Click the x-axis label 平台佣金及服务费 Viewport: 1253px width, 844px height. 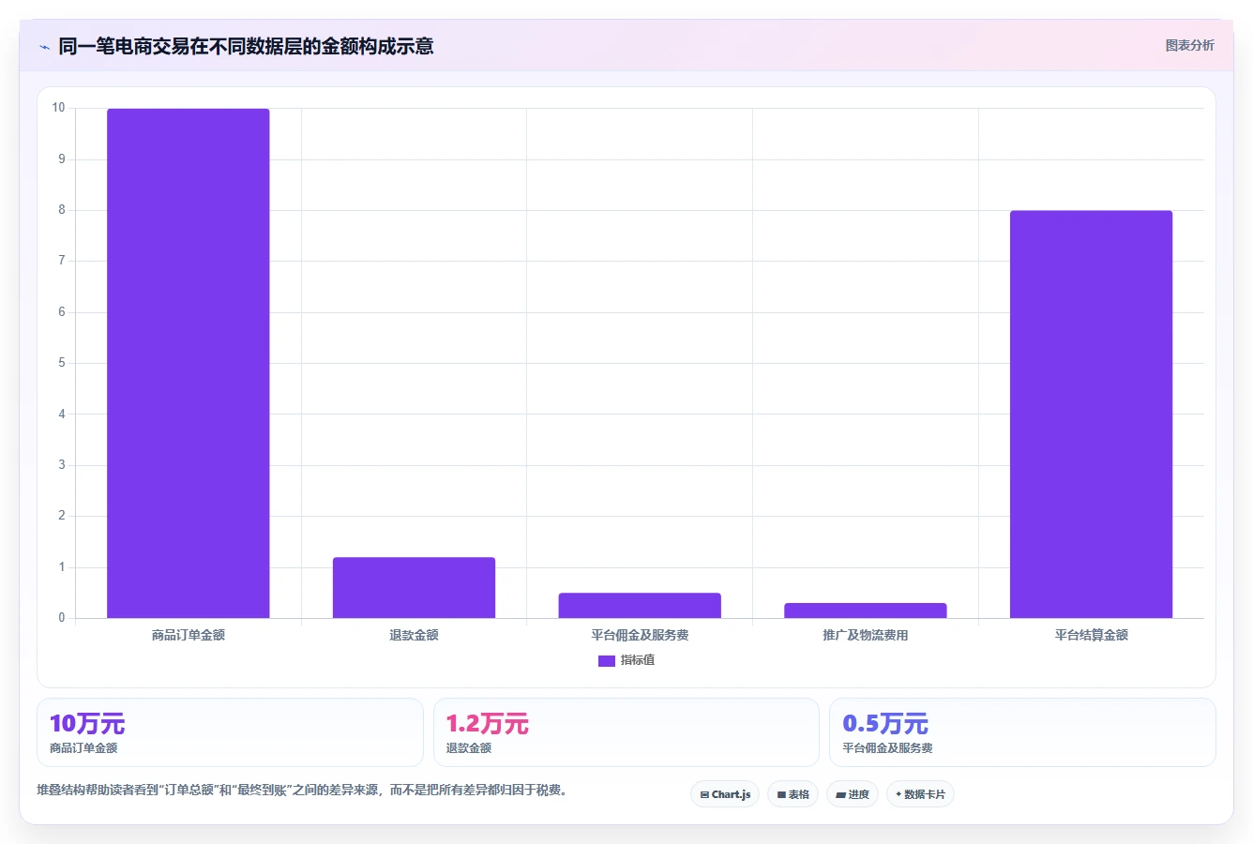tap(640, 635)
